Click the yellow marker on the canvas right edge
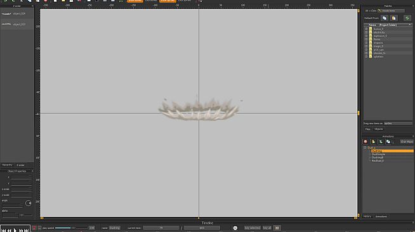Image resolution: width=415 pixels, height=232 pixels. [x=359, y=113]
